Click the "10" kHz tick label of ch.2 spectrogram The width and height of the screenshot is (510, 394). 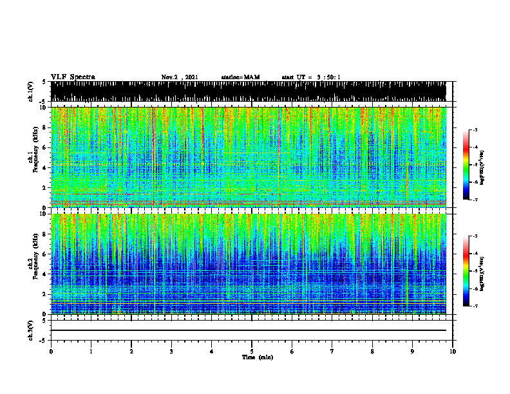[43, 214]
